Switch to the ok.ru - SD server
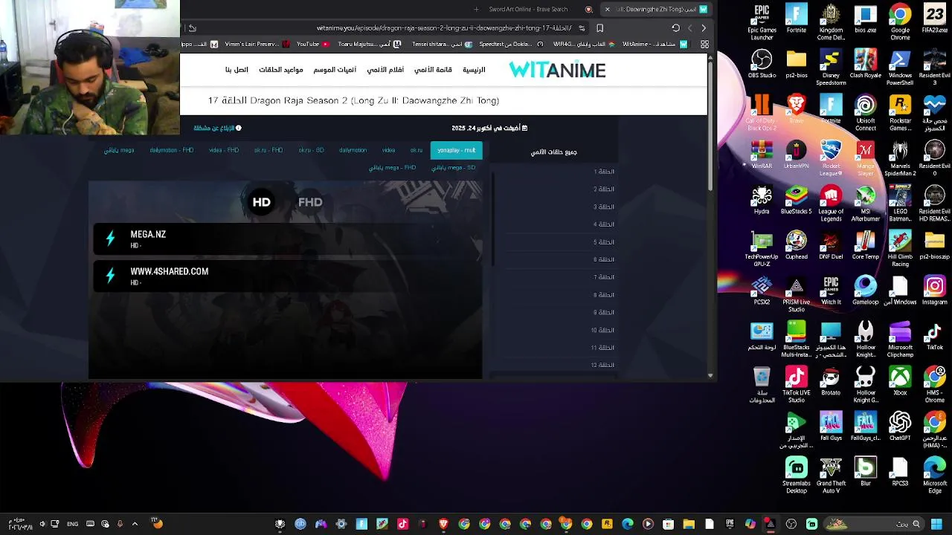The width and height of the screenshot is (952, 535). [x=311, y=150]
